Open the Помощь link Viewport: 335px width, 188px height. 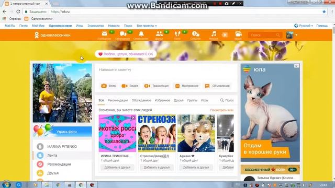coord(322,26)
